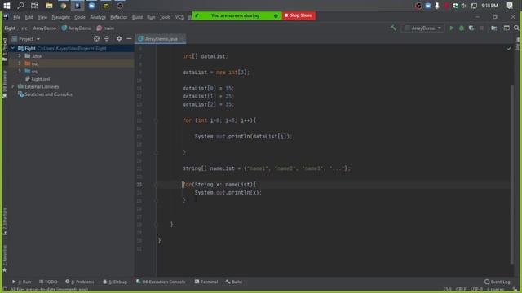
Task: Expand the .idea folder
Action: click(x=20, y=56)
